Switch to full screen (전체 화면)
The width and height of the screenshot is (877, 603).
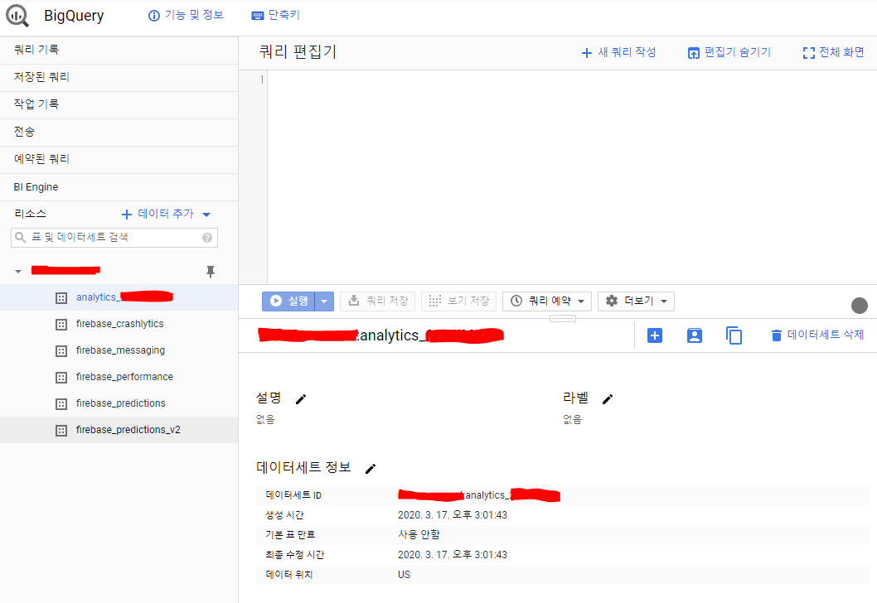(x=833, y=52)
